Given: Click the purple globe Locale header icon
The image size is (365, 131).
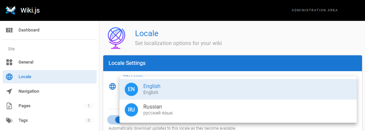Looking at the screenshot, I should (x=116, y=38).
